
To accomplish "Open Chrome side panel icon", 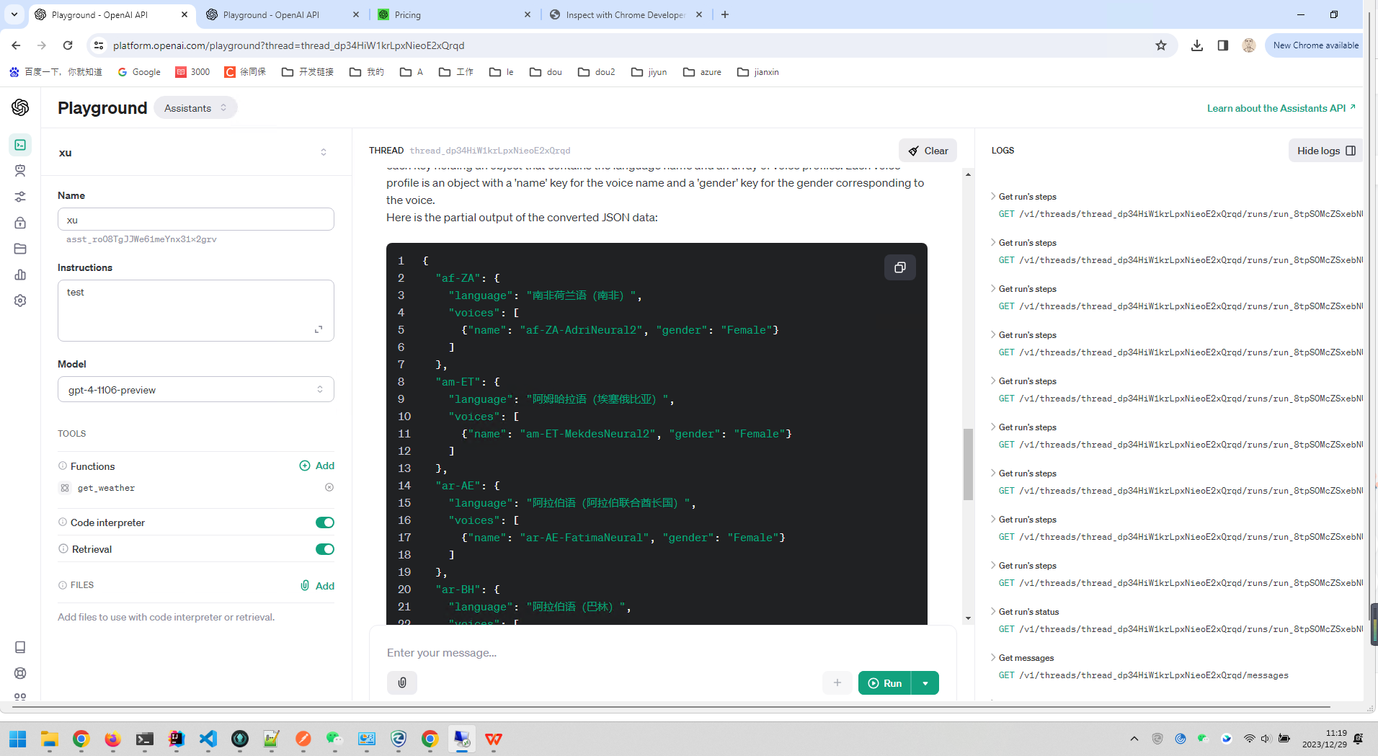I will (1223, 45).
